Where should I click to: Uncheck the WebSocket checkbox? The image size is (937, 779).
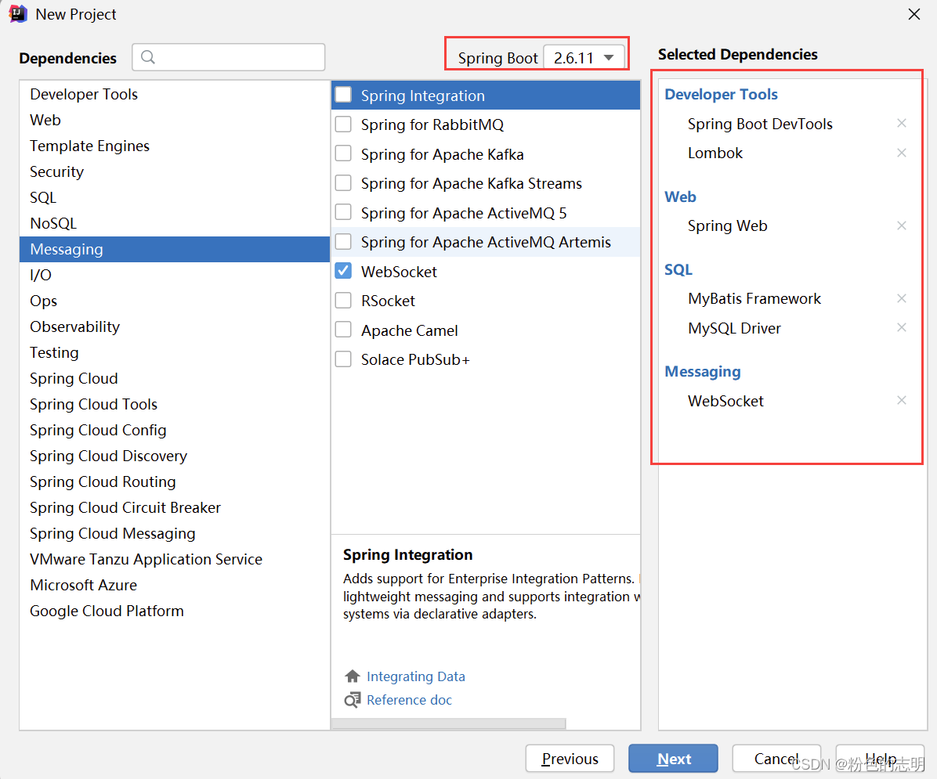(x=343, y=271)
